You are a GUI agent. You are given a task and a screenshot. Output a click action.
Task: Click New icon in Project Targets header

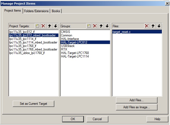click(x=38, y=26)
